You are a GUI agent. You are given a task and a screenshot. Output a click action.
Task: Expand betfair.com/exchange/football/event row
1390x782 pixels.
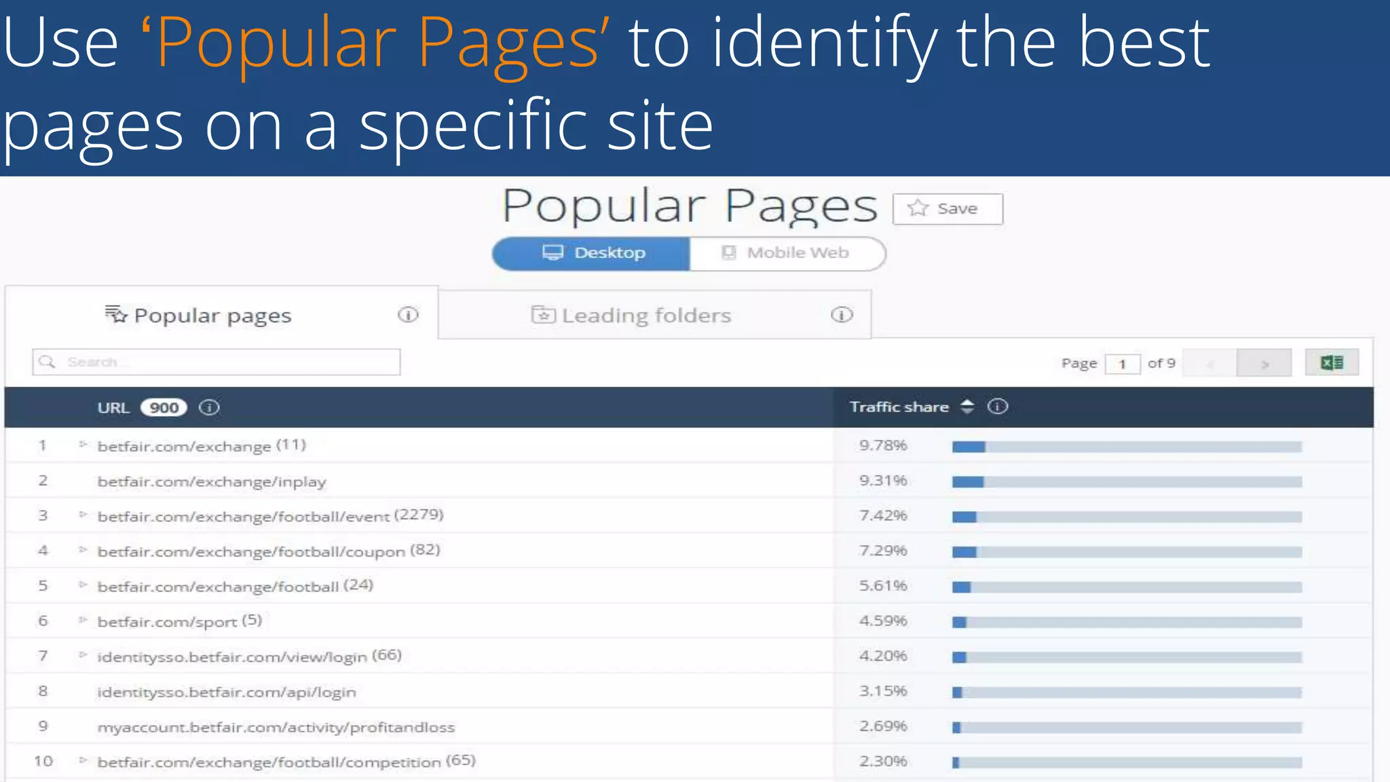click(x=83, y=515)
